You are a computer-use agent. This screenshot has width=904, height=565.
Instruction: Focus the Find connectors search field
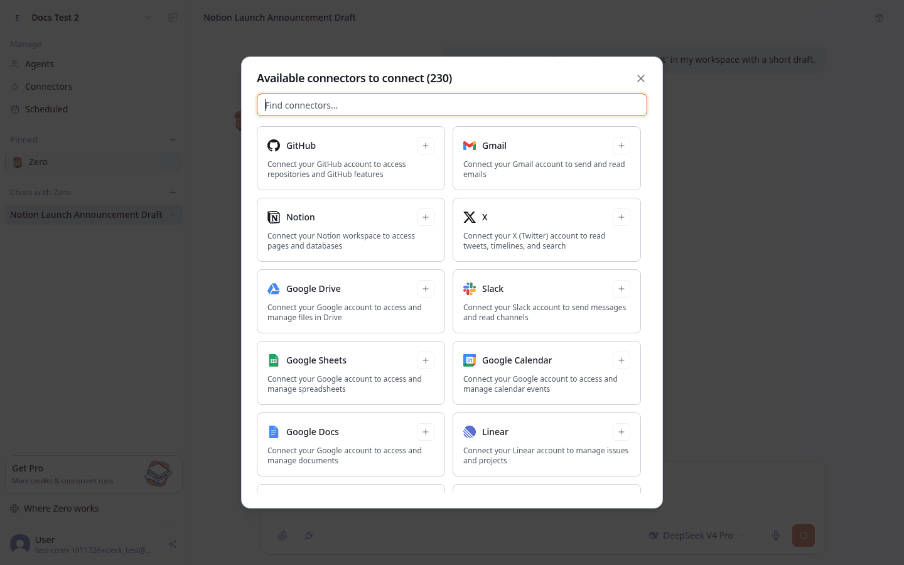(x=452, y=105)
